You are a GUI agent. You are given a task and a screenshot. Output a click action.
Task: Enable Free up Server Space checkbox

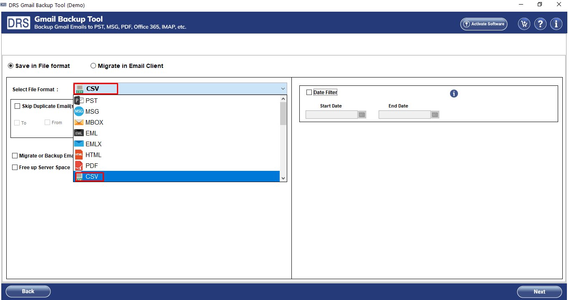15,167
